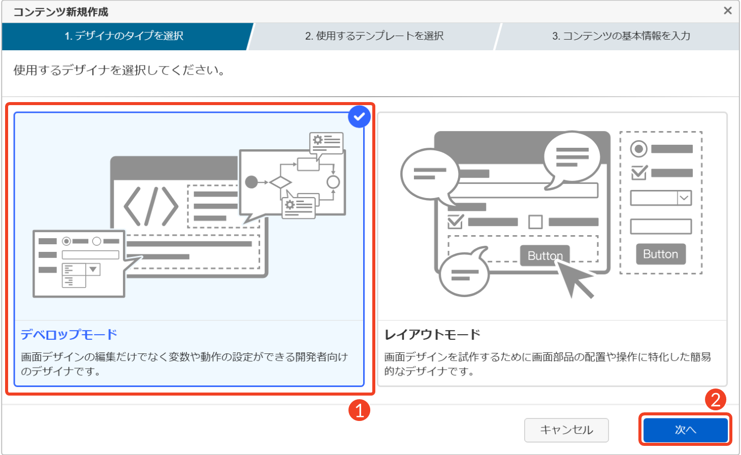Go to step 2 template selection tab
The height and width of the screenshot is (455, 741).
point(374,36)
